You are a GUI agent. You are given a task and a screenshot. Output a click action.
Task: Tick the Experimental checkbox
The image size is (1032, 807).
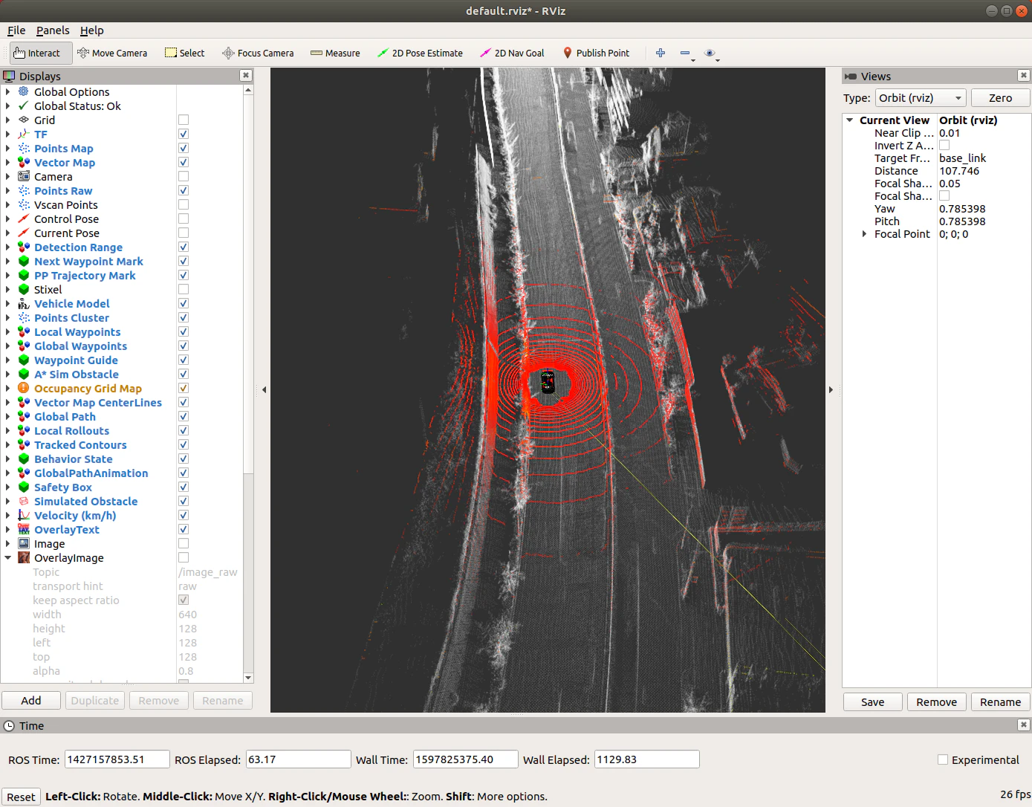pos(943,759)
